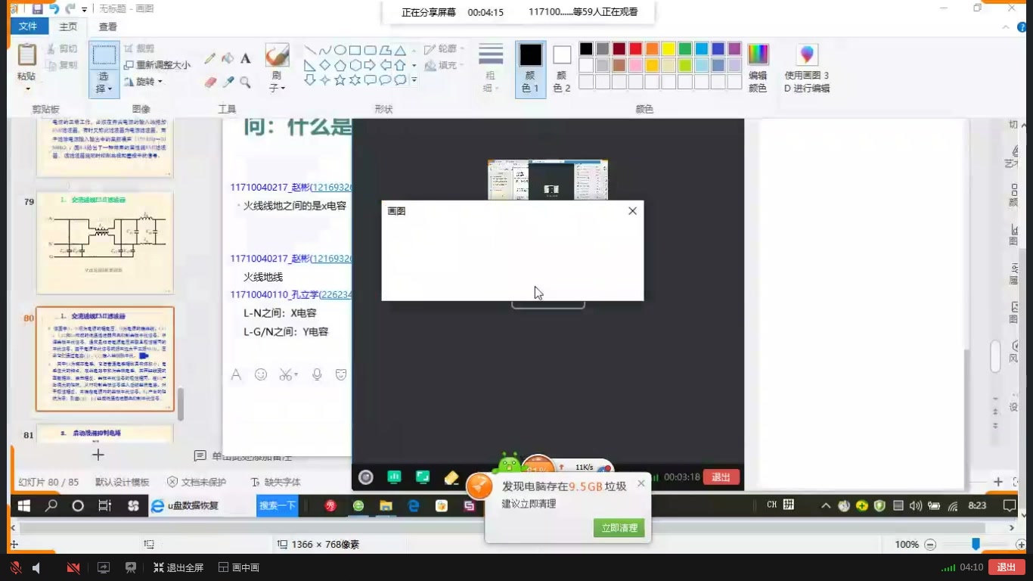The width and height of the screenshot is (1033, 581).
Task: Set 颜色 1 as active color
Action: pos(531,68)
